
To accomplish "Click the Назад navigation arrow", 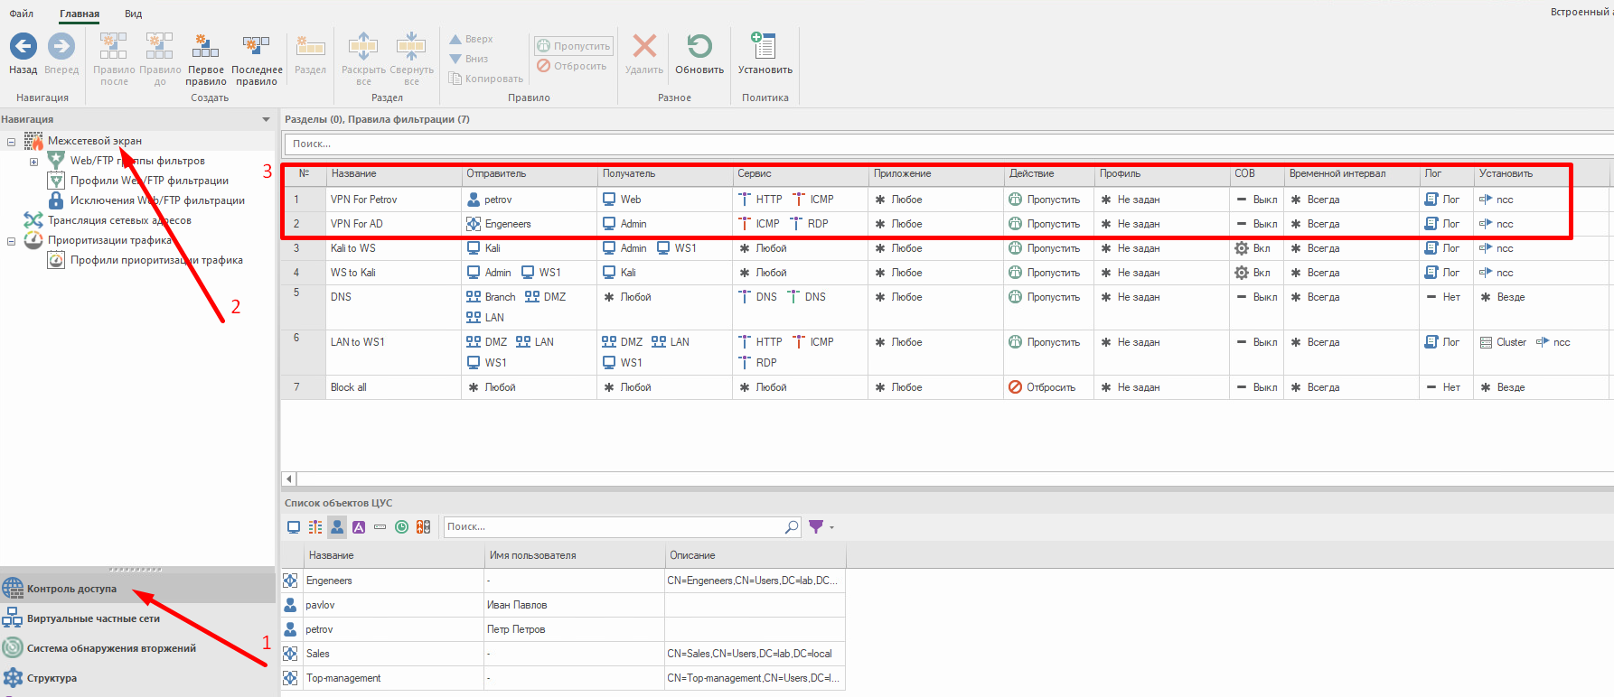I will point(23,46).
